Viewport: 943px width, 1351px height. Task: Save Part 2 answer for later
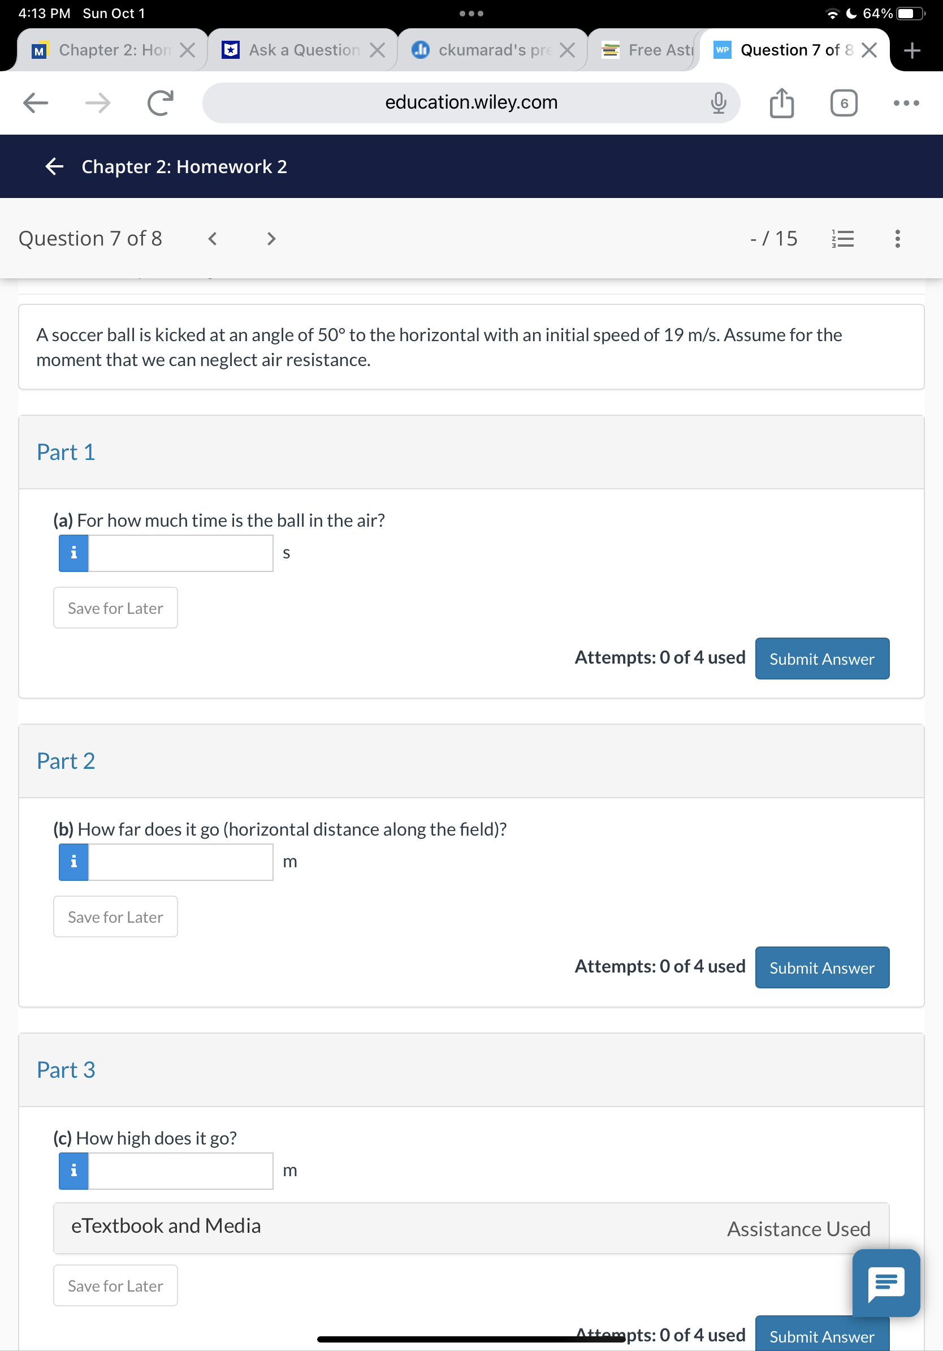[x=115, y=916]
